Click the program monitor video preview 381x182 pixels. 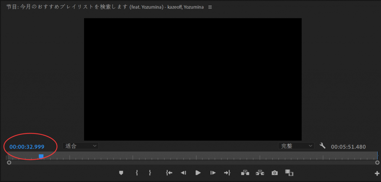click(193, 79)
